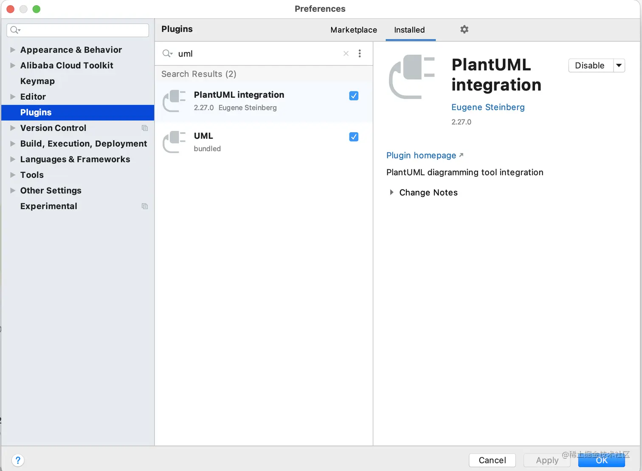Open Languages & Frameworks settings page
This screenshot has height=471, width=642.
[75, 159]
